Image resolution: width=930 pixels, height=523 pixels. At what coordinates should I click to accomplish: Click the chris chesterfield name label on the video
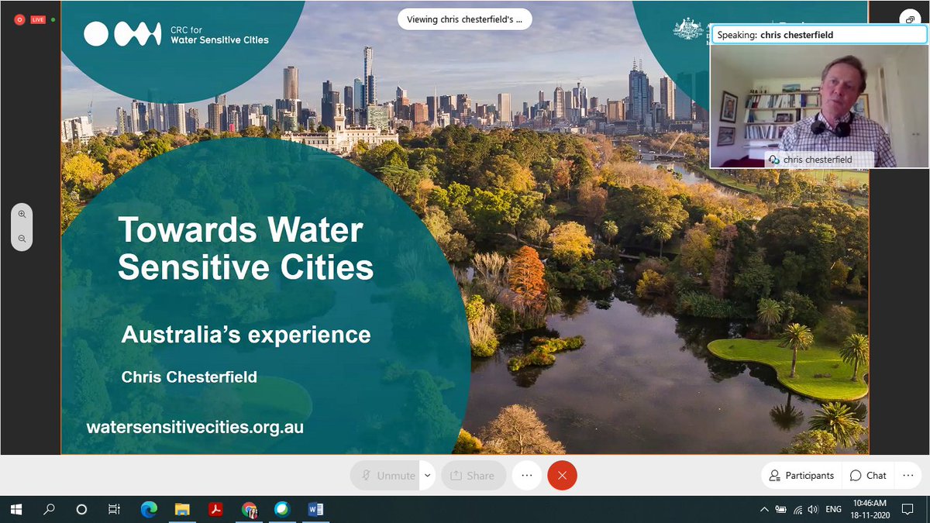click(819, 160)
